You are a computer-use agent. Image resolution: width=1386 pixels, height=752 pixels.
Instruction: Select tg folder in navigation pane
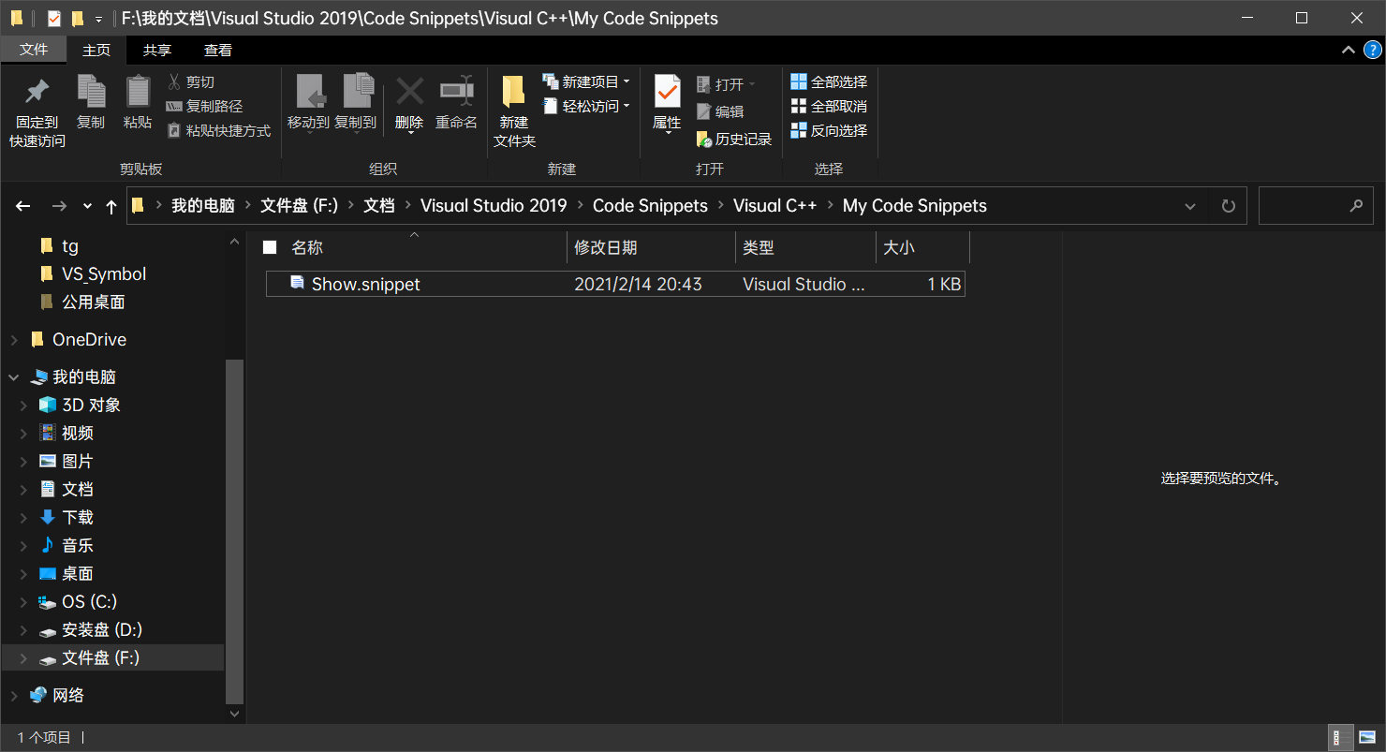click(70, 246)
